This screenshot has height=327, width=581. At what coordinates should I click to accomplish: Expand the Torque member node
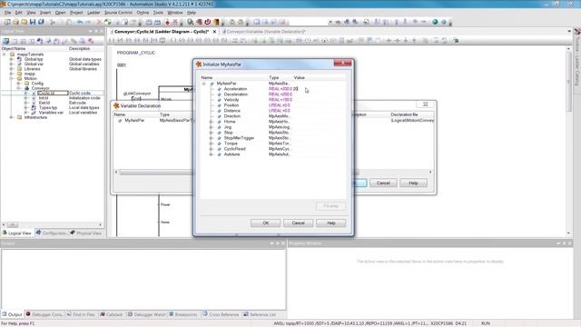coord(212,144)
